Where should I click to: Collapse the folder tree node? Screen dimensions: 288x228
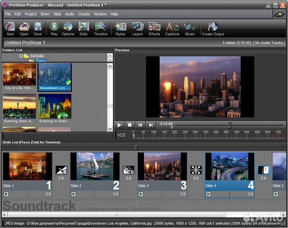tap(21, 56)
